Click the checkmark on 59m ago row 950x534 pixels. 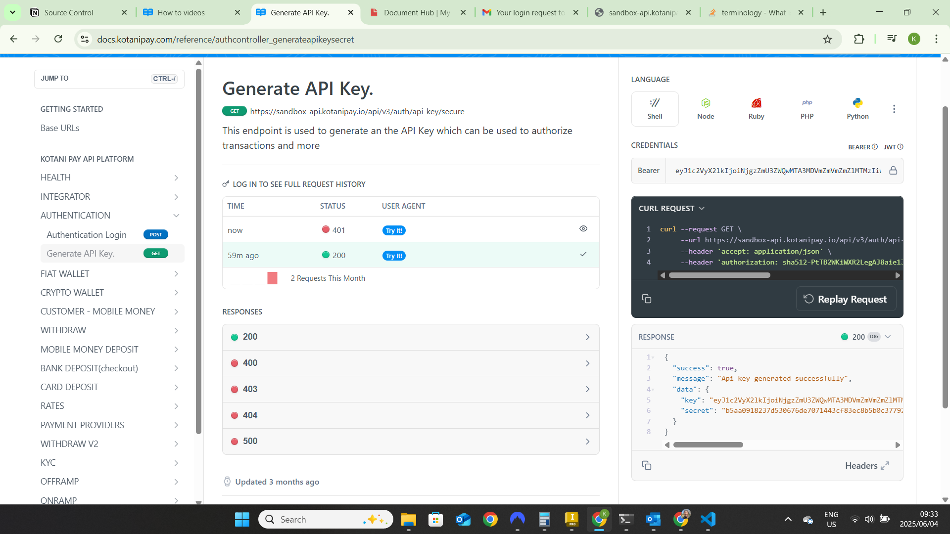(583, 254)
